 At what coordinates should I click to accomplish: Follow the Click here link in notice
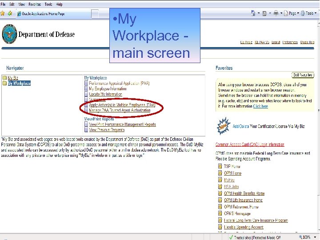click(260, 106)
